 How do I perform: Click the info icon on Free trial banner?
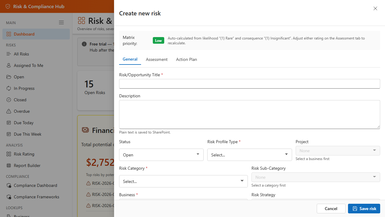coord(85,44)
